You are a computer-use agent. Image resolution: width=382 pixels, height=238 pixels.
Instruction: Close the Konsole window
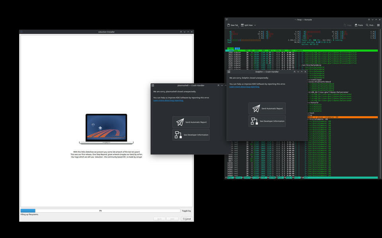tap(380, 19)
